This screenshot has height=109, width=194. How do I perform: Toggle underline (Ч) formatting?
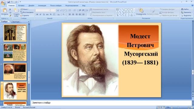(44, 15)
